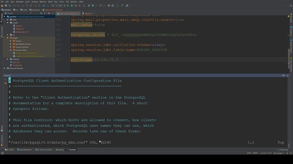Click the Hide Project panel icon
The width and height of the screenshot is (293, 164).
point(53,13)
